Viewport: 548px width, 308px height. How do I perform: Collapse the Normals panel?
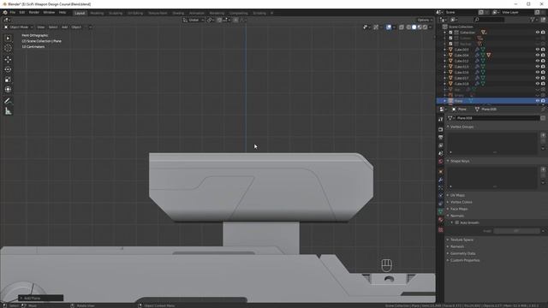click(457, 216)
